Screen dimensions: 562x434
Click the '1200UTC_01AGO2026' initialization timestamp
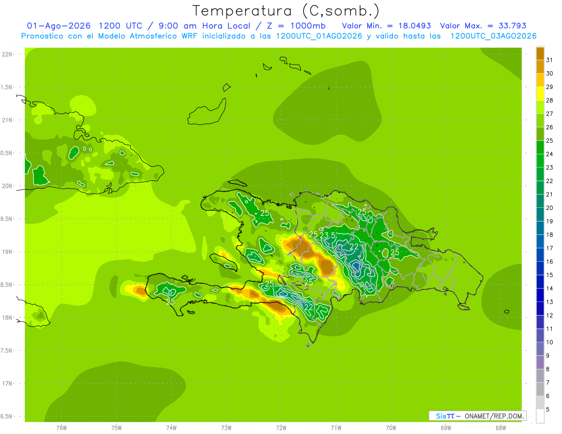[319, 36]
